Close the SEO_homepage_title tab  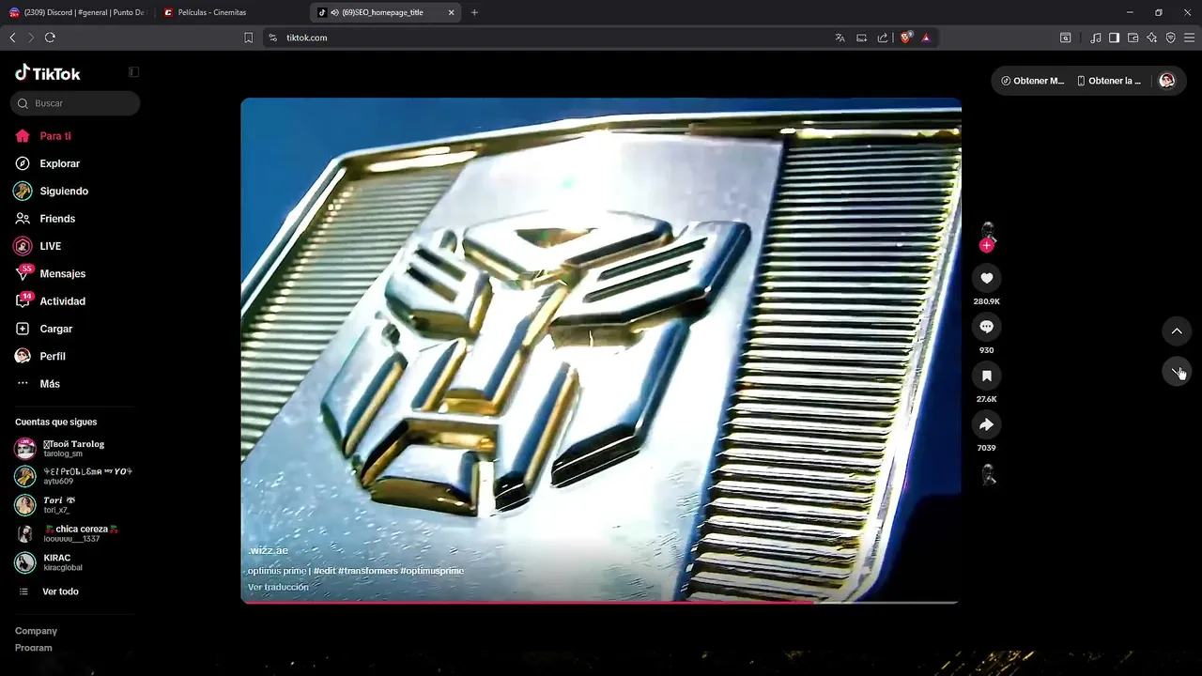tap(451, 12)
